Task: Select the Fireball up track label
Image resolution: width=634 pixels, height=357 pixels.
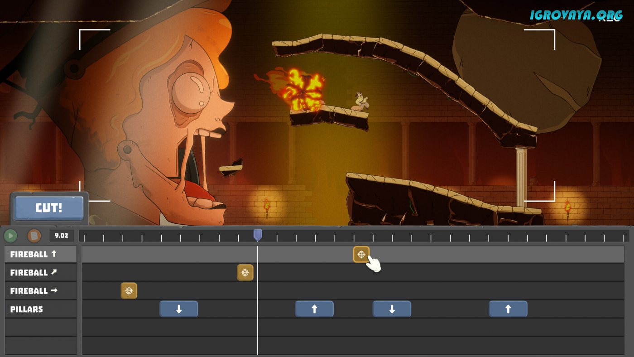Action: coord(41,254)
